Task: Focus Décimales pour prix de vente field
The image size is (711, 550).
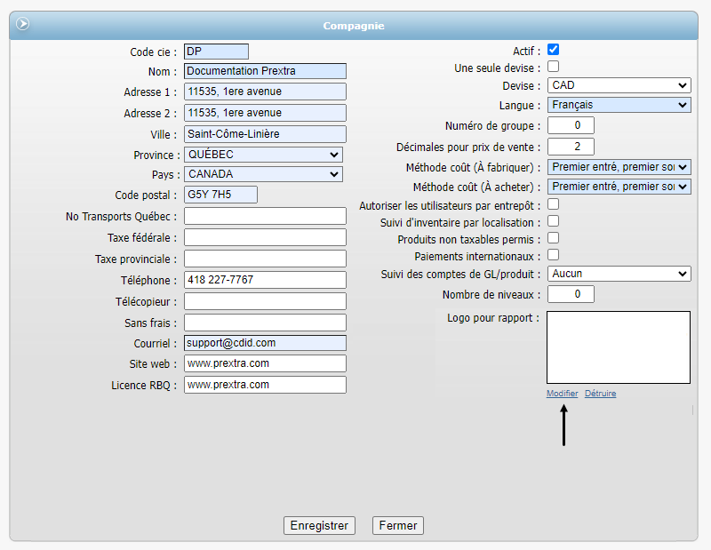Action: pyautogui.click(x=571, y=147)
